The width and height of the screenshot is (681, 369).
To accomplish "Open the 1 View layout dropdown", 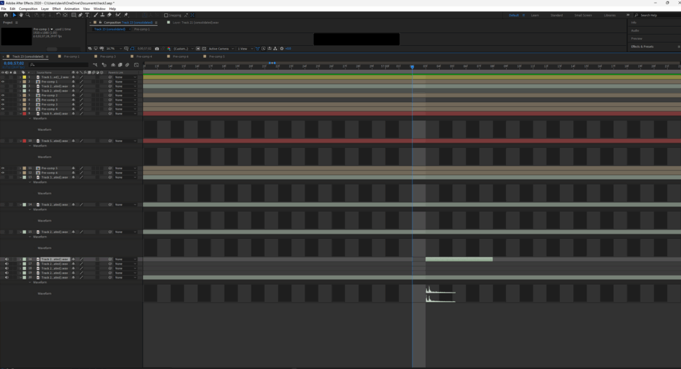I will [245, 48].
